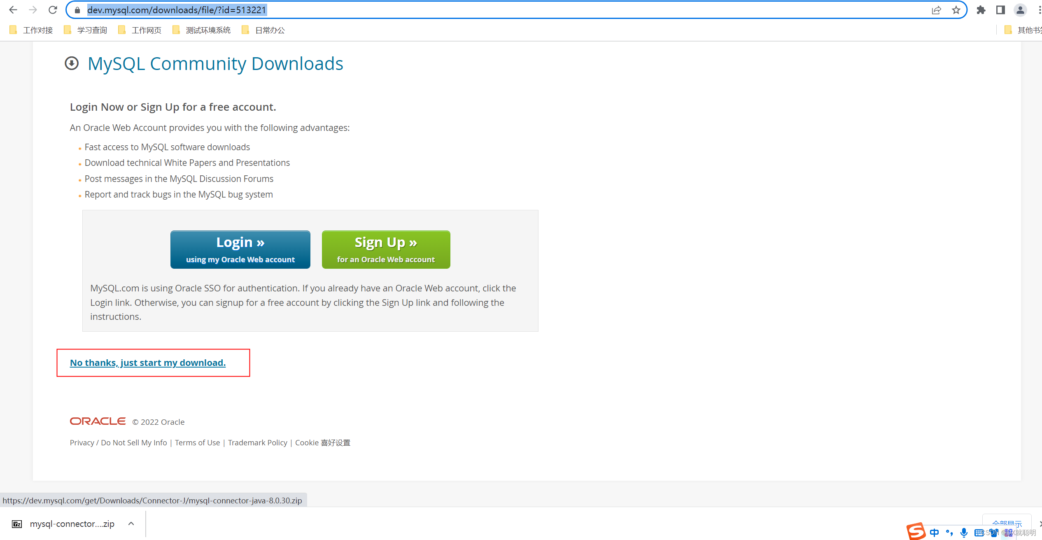Screen dimensions: 1042x540
Task: Click No thanks, just start my download
Action: pyautogui.click(x=148, y=363)
